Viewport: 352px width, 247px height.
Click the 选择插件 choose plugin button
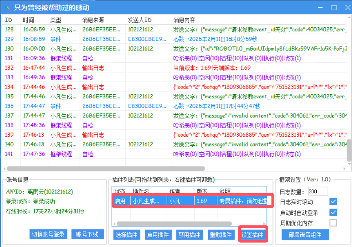[x=126, y=234]
